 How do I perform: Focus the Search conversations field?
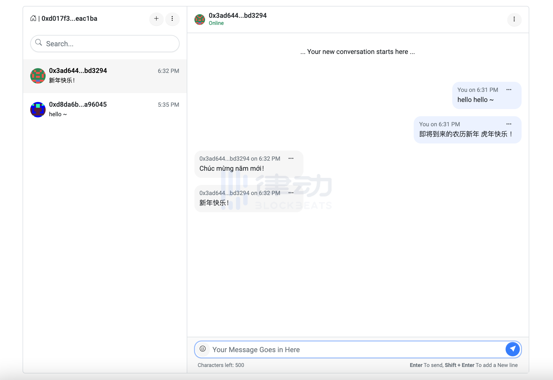pyautogui.click(x=110, y=44)
